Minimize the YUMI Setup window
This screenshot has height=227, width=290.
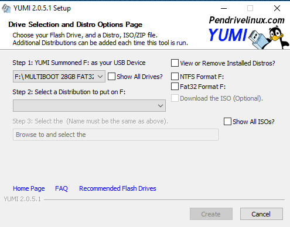[x=224, y=8]
